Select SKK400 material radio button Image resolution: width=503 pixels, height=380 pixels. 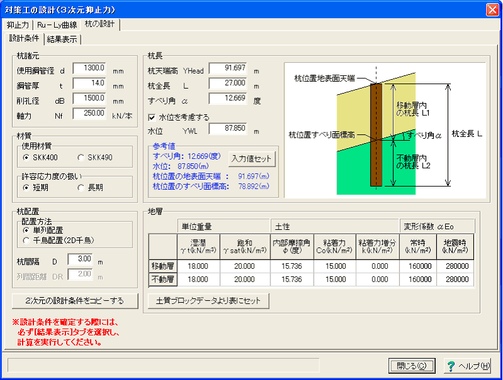41,158
